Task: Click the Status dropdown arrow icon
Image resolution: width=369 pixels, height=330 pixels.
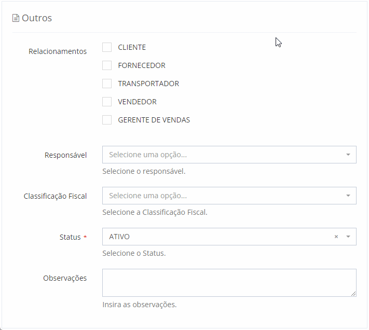Action: (x=348, y=237)
